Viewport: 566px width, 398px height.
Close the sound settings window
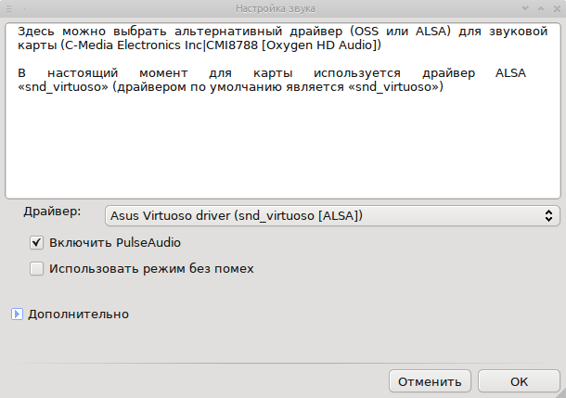click(555, 8)
